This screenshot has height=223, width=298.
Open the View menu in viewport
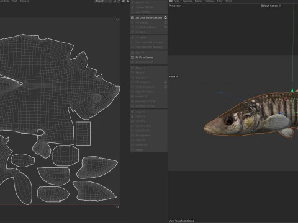tap(177, 1)
